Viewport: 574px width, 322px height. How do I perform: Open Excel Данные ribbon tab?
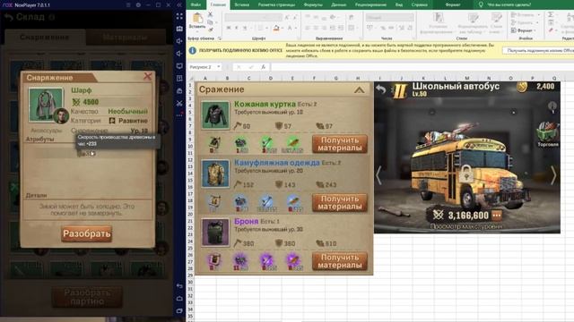tap(339, 4)
